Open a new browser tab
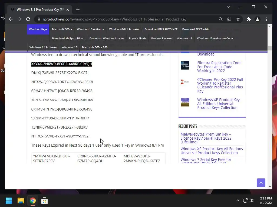 [x=78, y=10]
